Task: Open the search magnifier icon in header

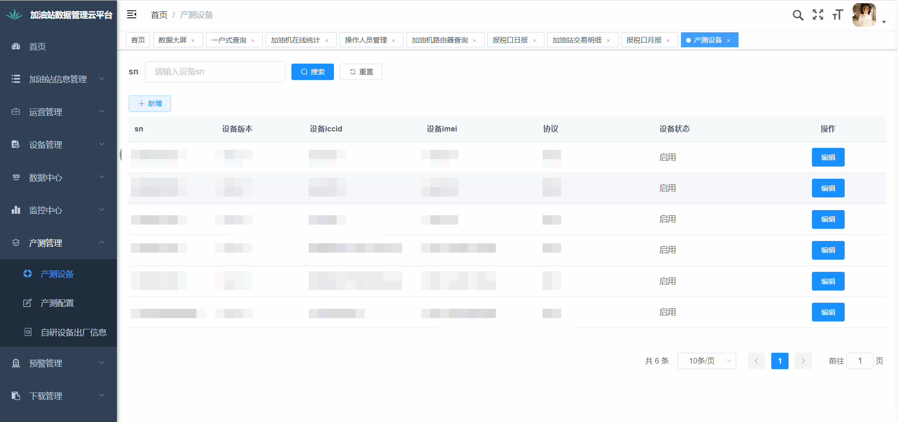Action: (798, 15)
